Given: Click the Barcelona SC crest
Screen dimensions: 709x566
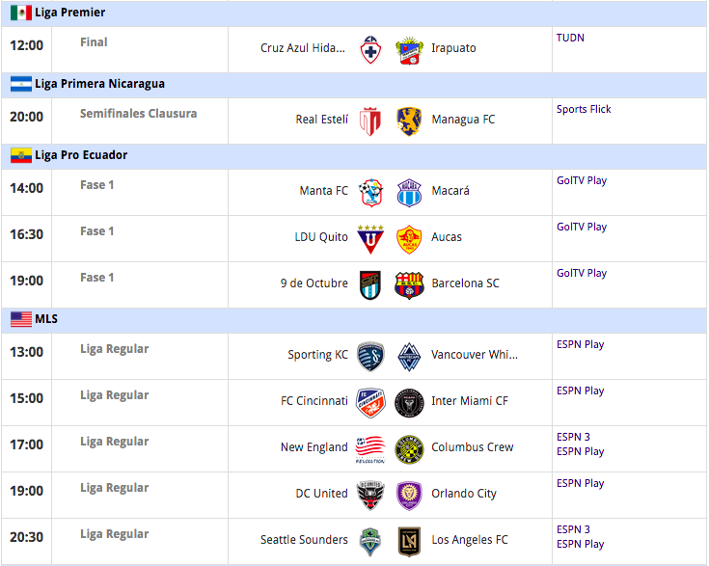Looking at the screenshot, I should [409, 284].
